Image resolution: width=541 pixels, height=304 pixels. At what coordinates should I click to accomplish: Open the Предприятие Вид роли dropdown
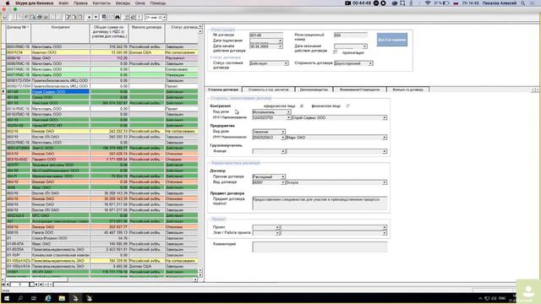click(x=283, y=132)
